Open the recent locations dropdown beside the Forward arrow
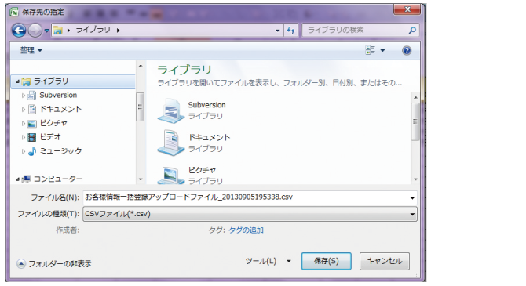Screen dimensions: 526x286 [46, 31]
